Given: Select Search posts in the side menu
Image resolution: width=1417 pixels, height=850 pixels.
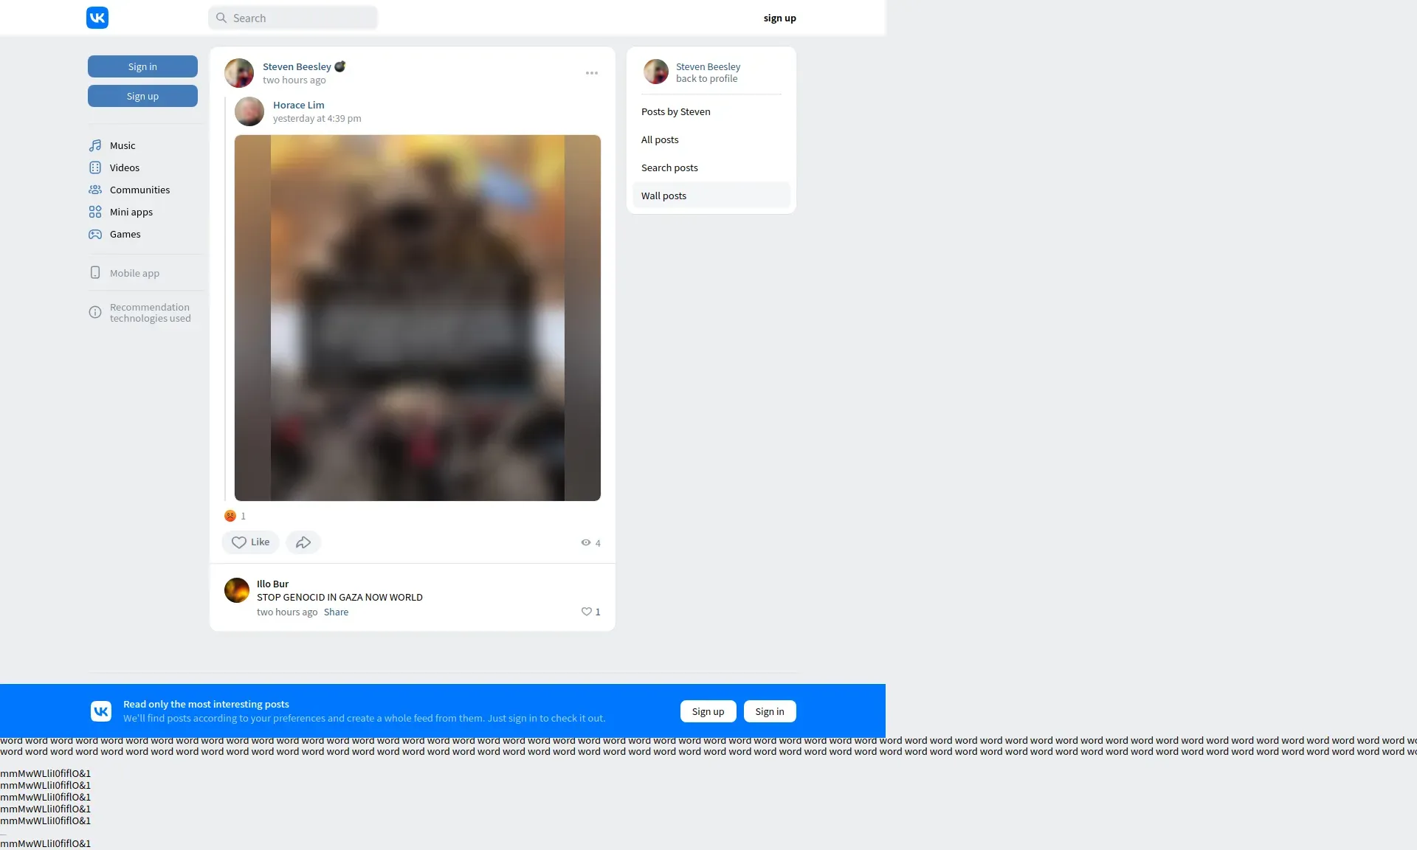Looking at the screenshot, I should tap(669, 167).
